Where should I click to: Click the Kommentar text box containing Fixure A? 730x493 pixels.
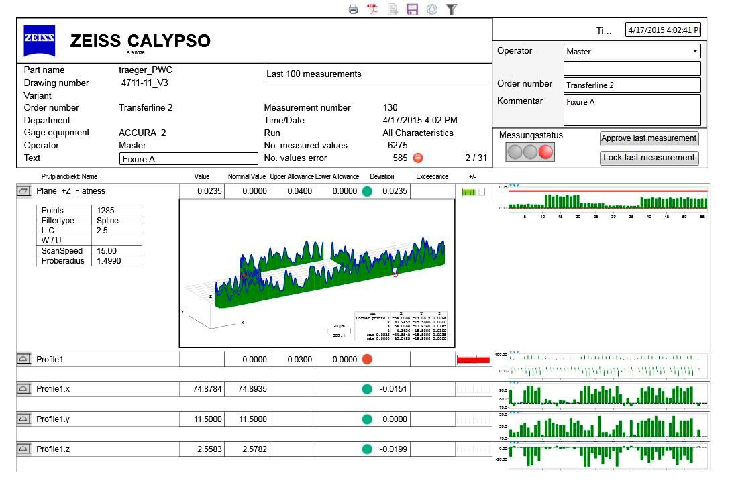tap(632, 110)
